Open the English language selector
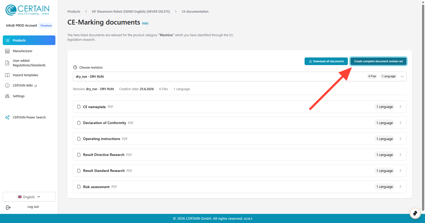The height and width of the screenshot is (223, 425). click(x=29, y=197)
